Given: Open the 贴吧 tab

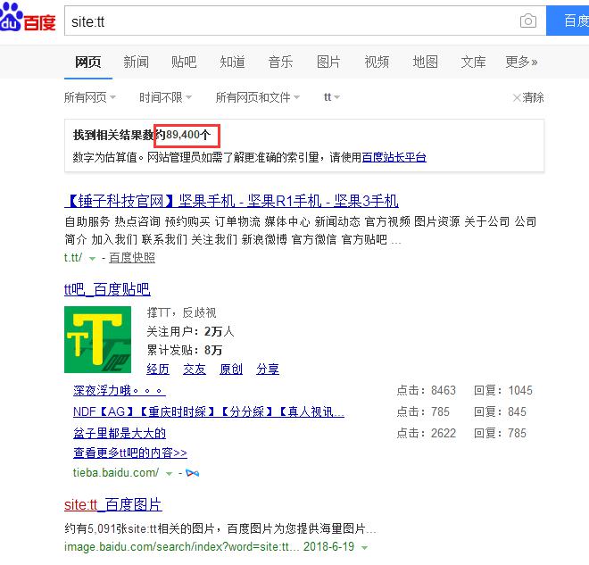Looking at the screenshot, I should click(184, 62).
